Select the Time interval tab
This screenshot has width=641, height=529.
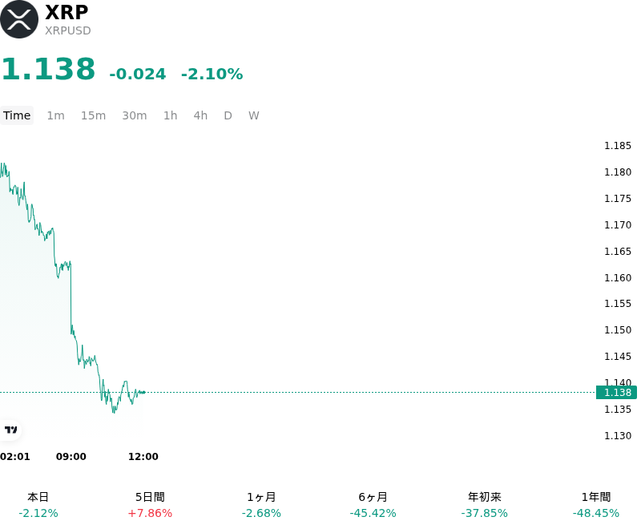coord(17,115)
